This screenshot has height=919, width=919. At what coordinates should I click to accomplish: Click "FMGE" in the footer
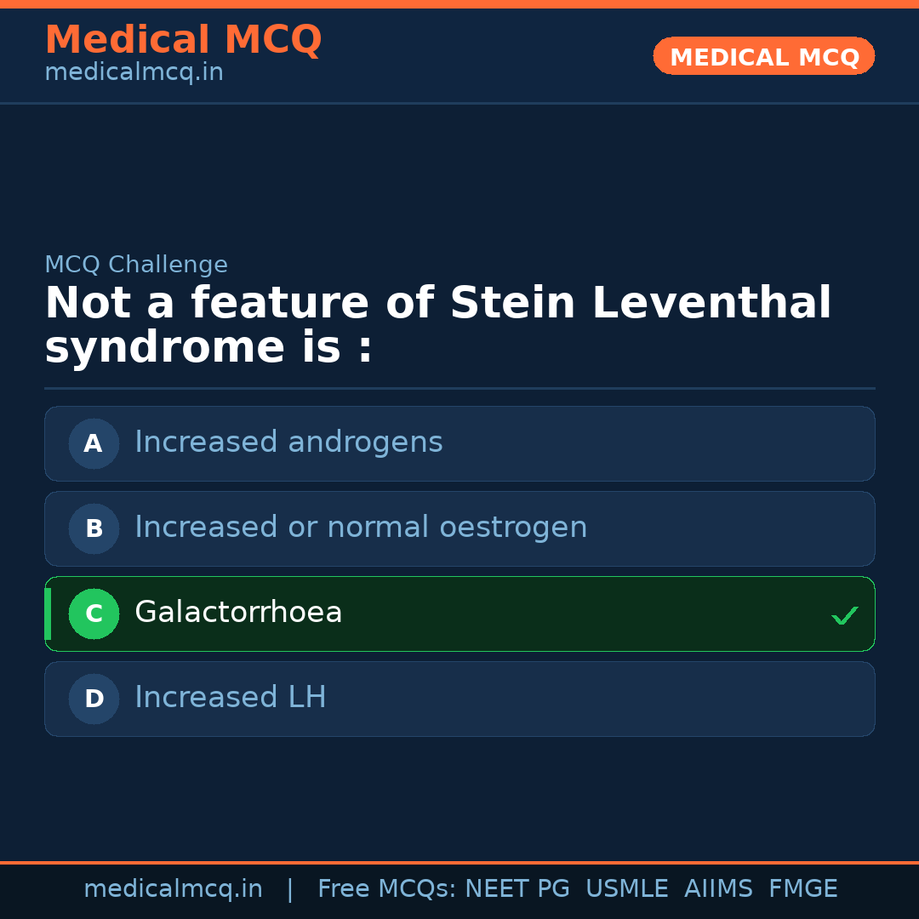pos(803,889)
